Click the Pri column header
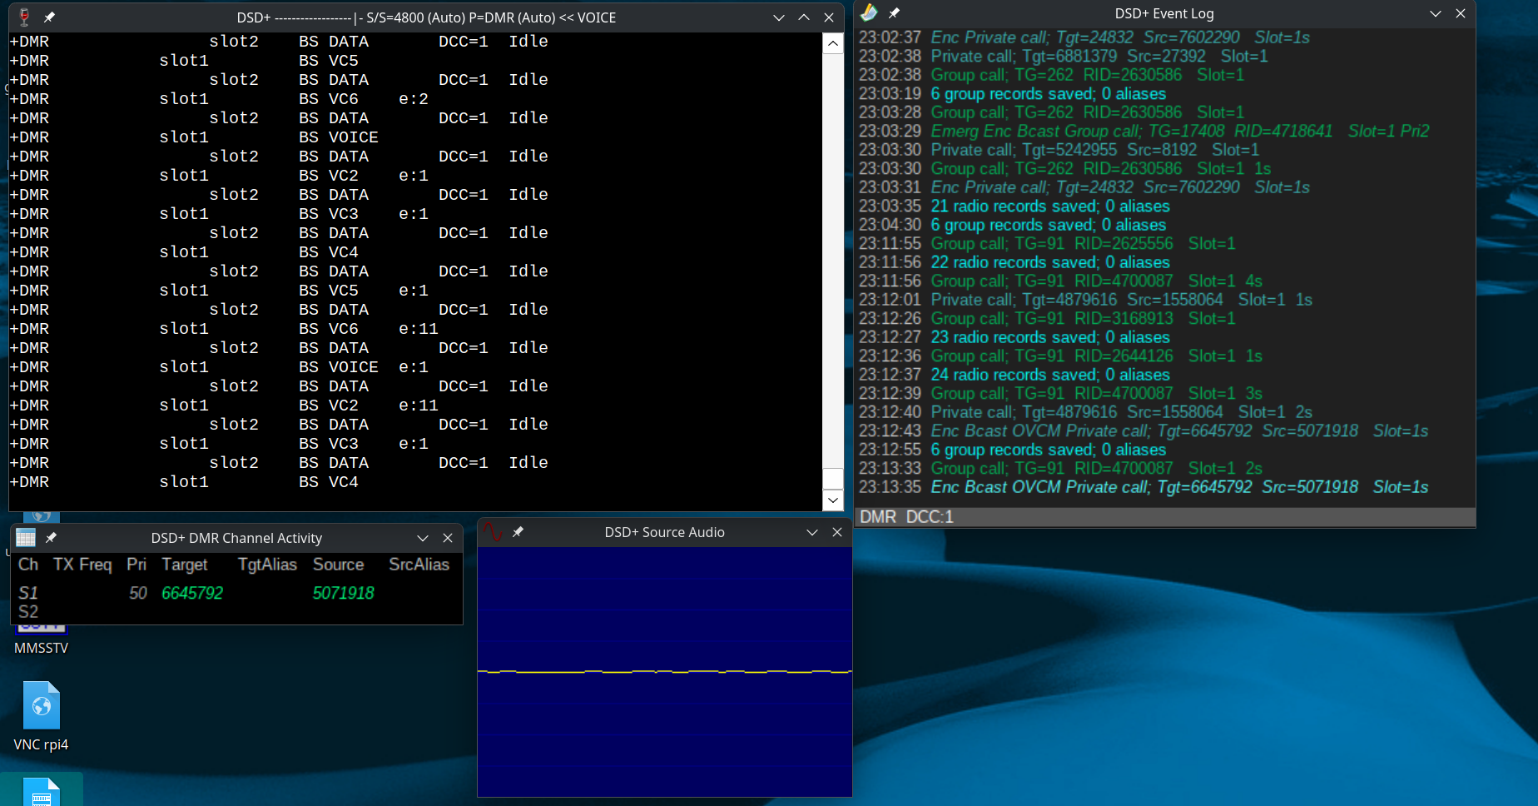 (136, 565)
